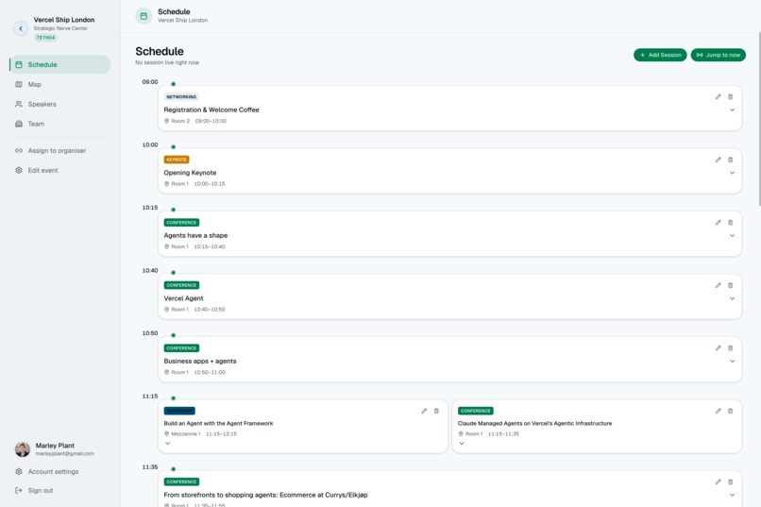Click the WORKSHOP tag on Build an Agent
761x507 pixels.
[179, 411]
